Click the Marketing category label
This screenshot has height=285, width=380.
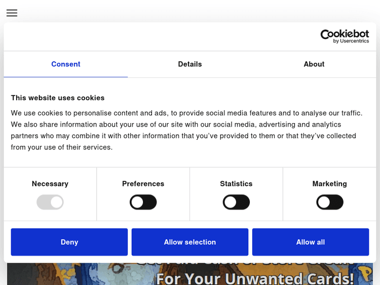329,184
